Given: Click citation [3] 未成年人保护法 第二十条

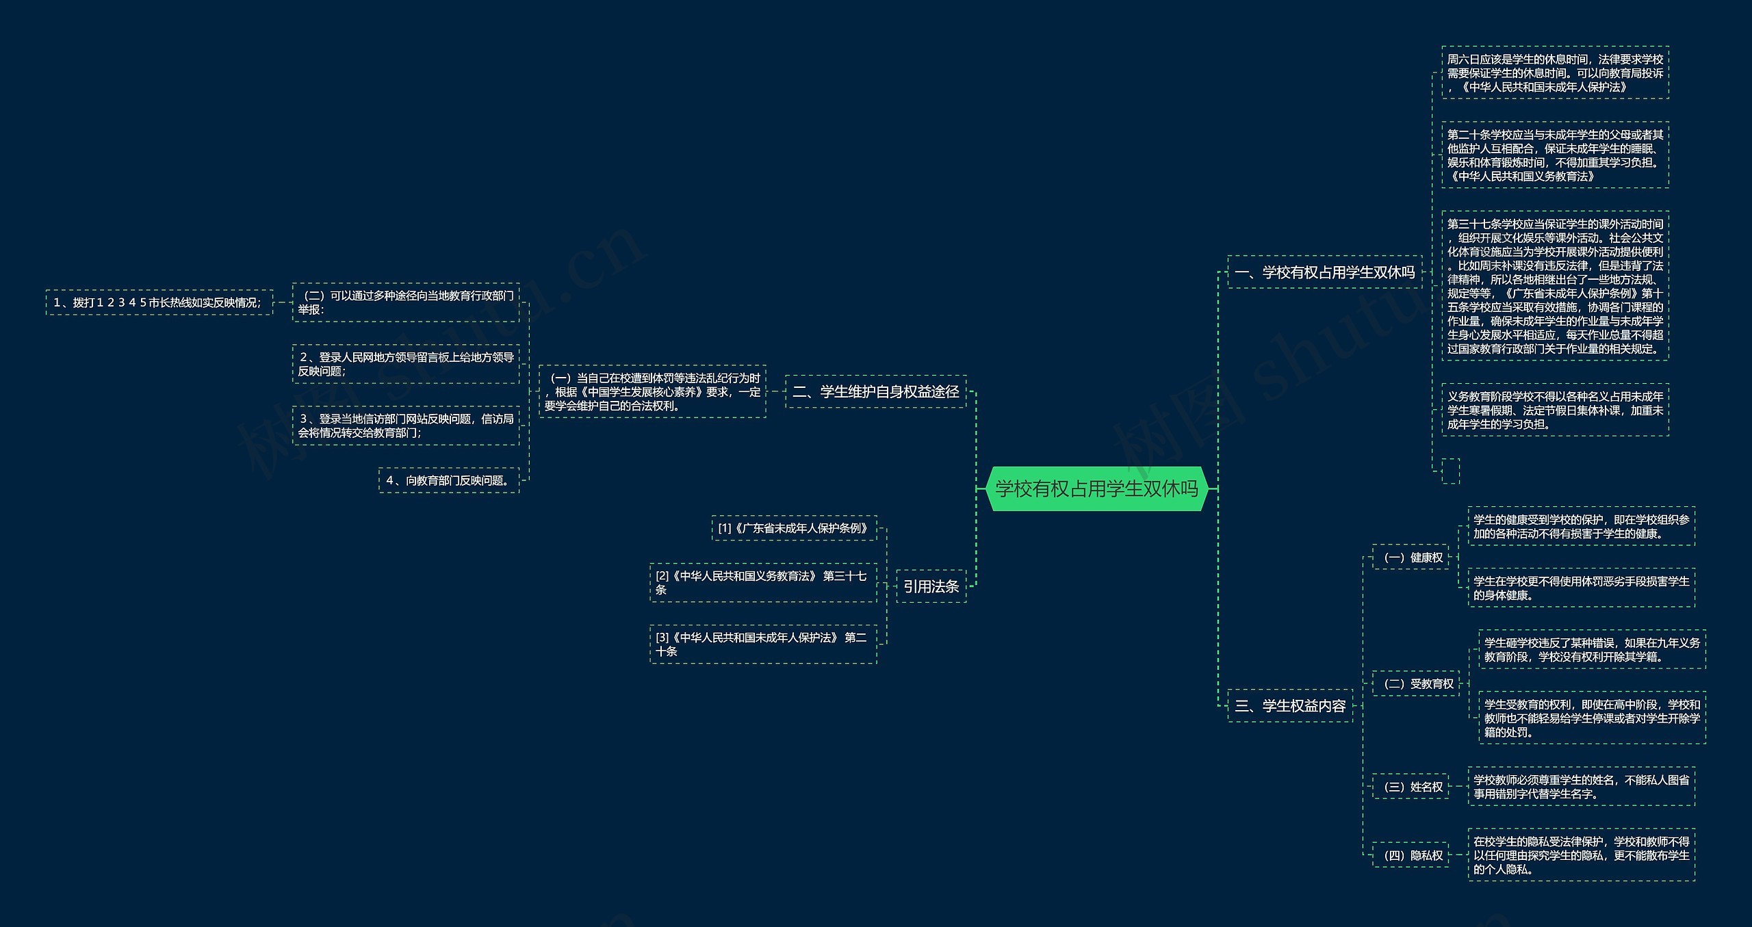Looking at the screenshot, I should (763, 644).
